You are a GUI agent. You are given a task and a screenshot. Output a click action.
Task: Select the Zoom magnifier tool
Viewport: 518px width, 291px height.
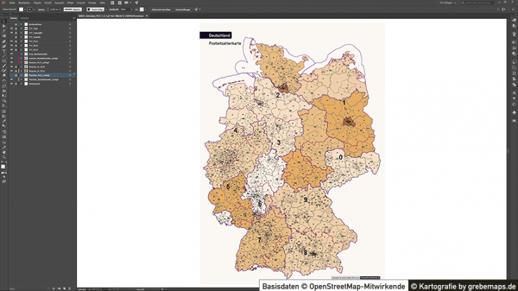tap(4, 157)
